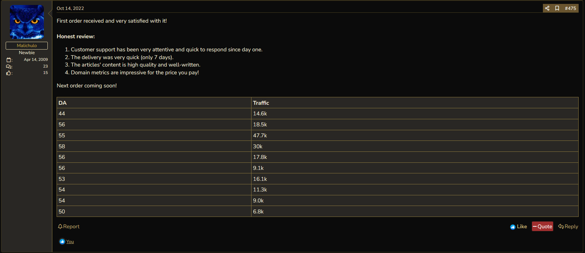Click the owl avatar of Malichulo
The height and width of the screenshot is (253, 585).
pyautogui.click(x=27, y=22)
